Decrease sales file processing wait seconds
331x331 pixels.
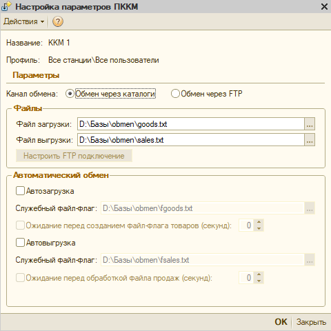click(259, 281)
